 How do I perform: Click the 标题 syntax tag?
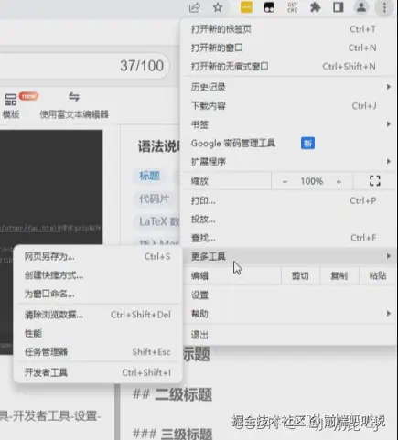coord(149,176)
